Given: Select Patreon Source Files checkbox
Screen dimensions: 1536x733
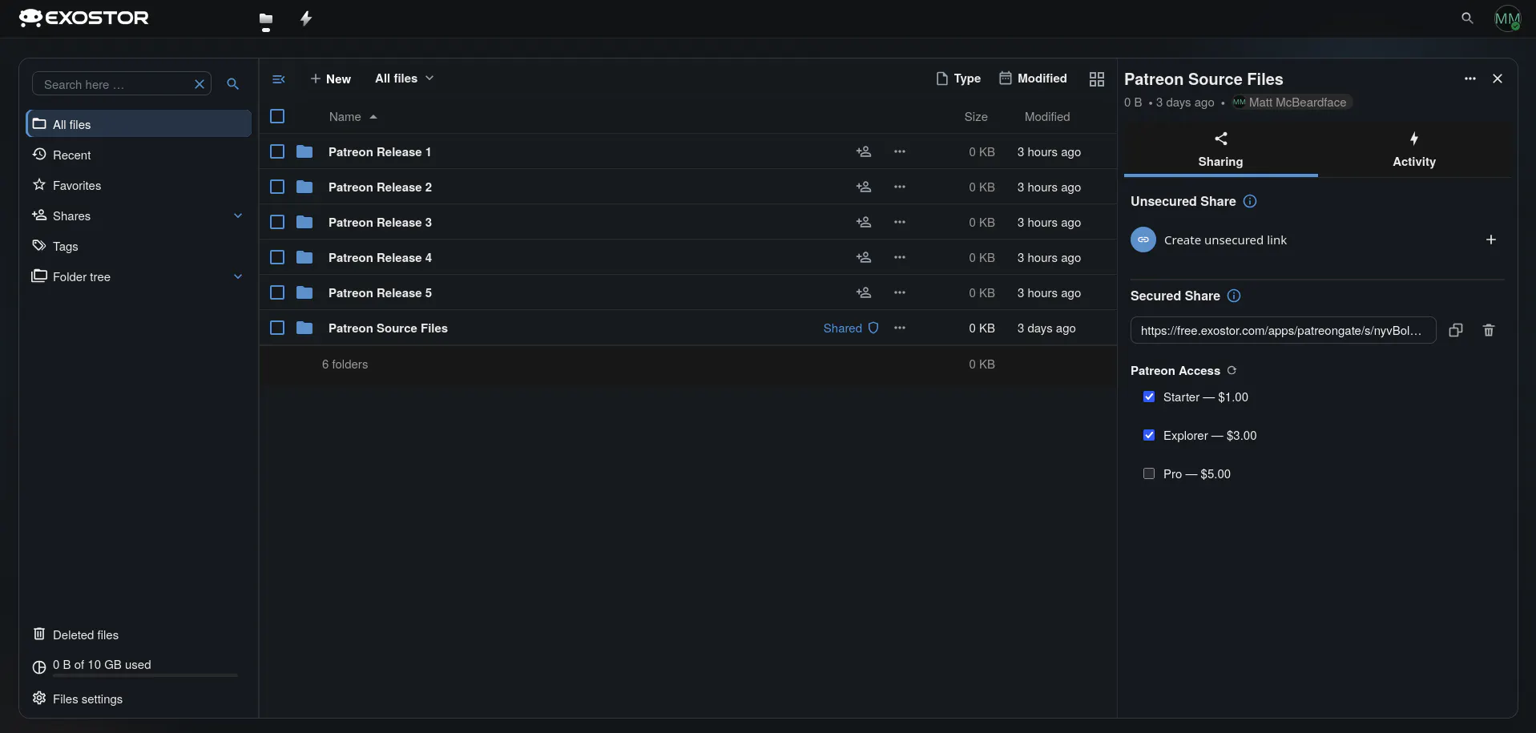Looking at the screenshot, I should [277, 328].
